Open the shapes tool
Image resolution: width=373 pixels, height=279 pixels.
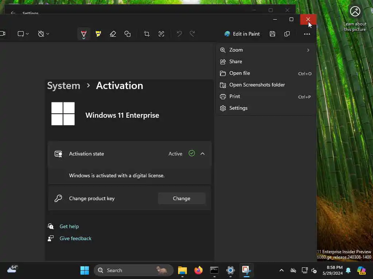pos(127,34)
